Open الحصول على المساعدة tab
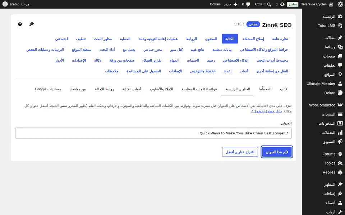 pyautogui.click(x=143, y=71)
